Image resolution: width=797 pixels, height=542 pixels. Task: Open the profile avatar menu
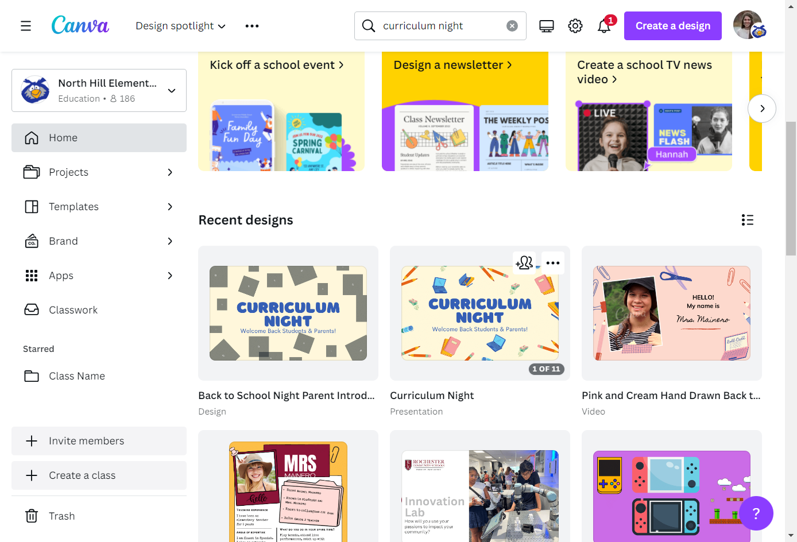coord(749,25)
